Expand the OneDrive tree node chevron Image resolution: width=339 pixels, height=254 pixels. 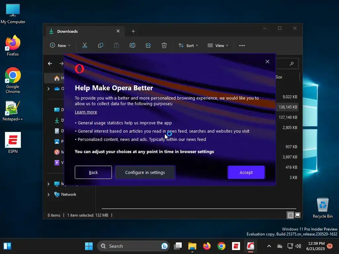click(48, 89)
